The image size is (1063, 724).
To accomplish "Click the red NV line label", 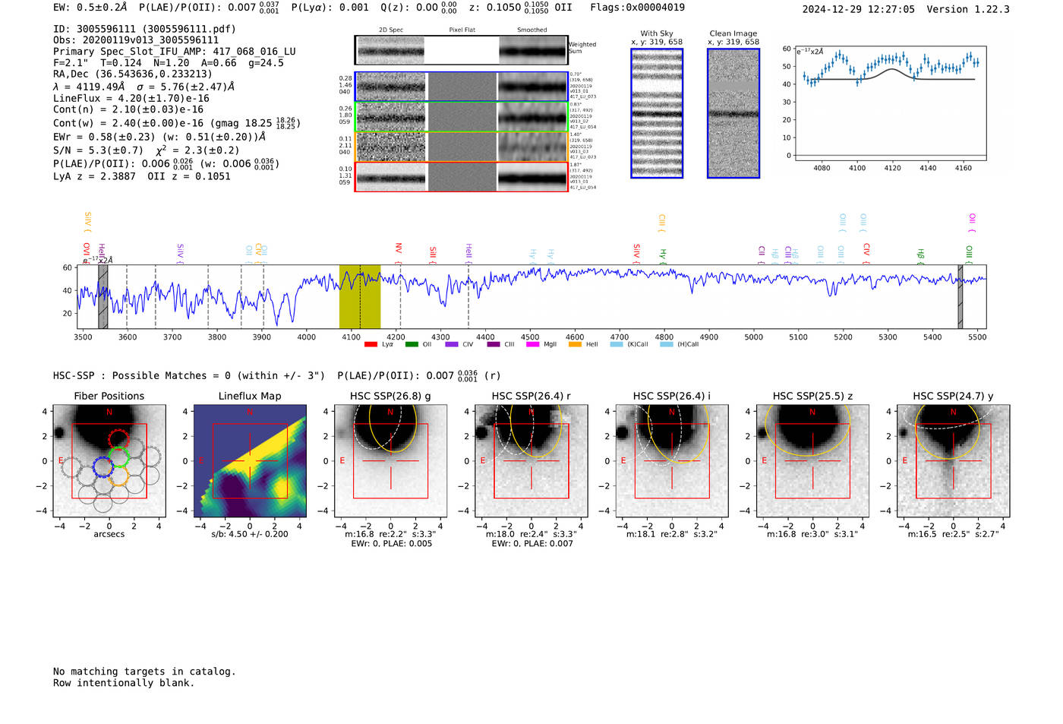I will click(398, 248).
